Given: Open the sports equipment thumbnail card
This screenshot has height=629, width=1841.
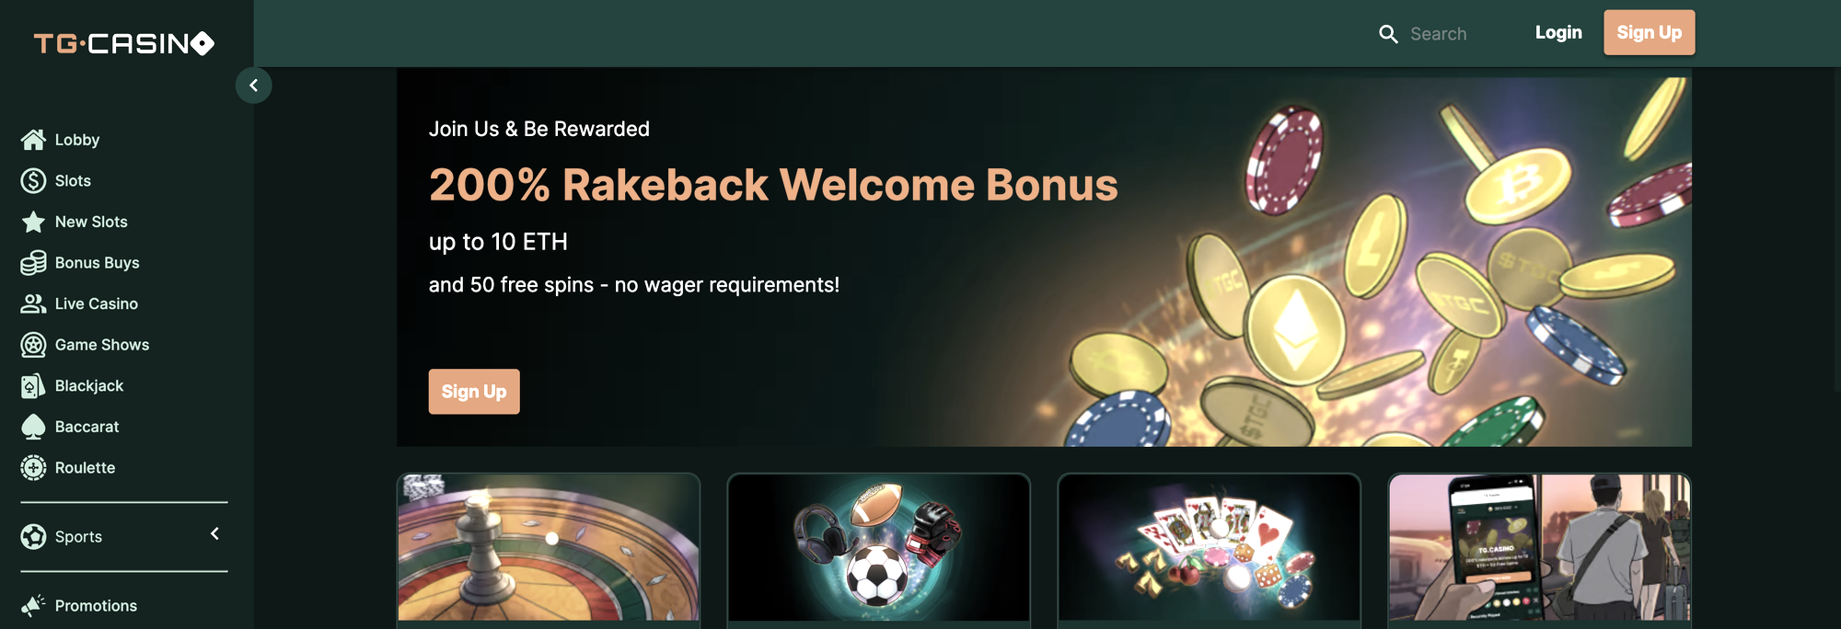Looking at the screenshot, I should click(x=879, y=548).
